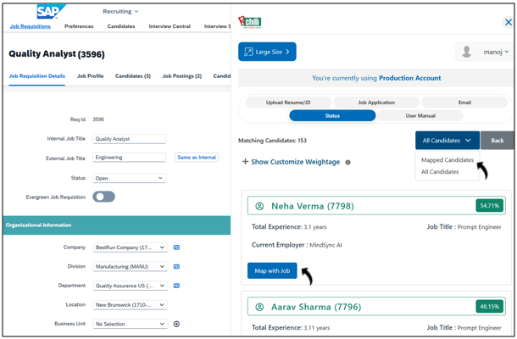This screenshot has height=339, width=517.
Task: Click the RChilli logo
Action: pyautogui.click(x=250, y=21)
